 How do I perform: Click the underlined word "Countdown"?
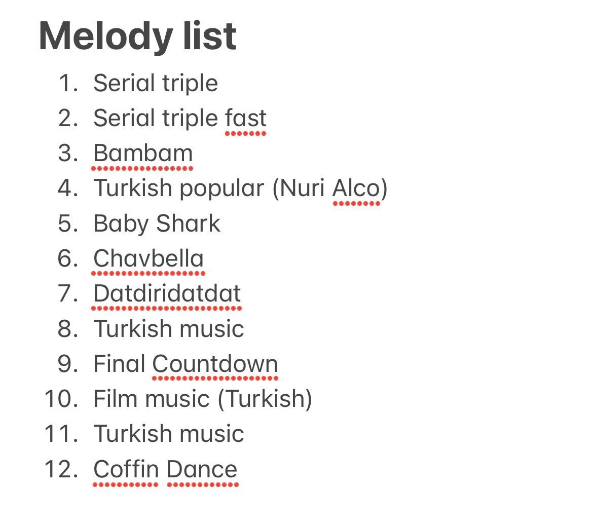(x=215, y=364)
